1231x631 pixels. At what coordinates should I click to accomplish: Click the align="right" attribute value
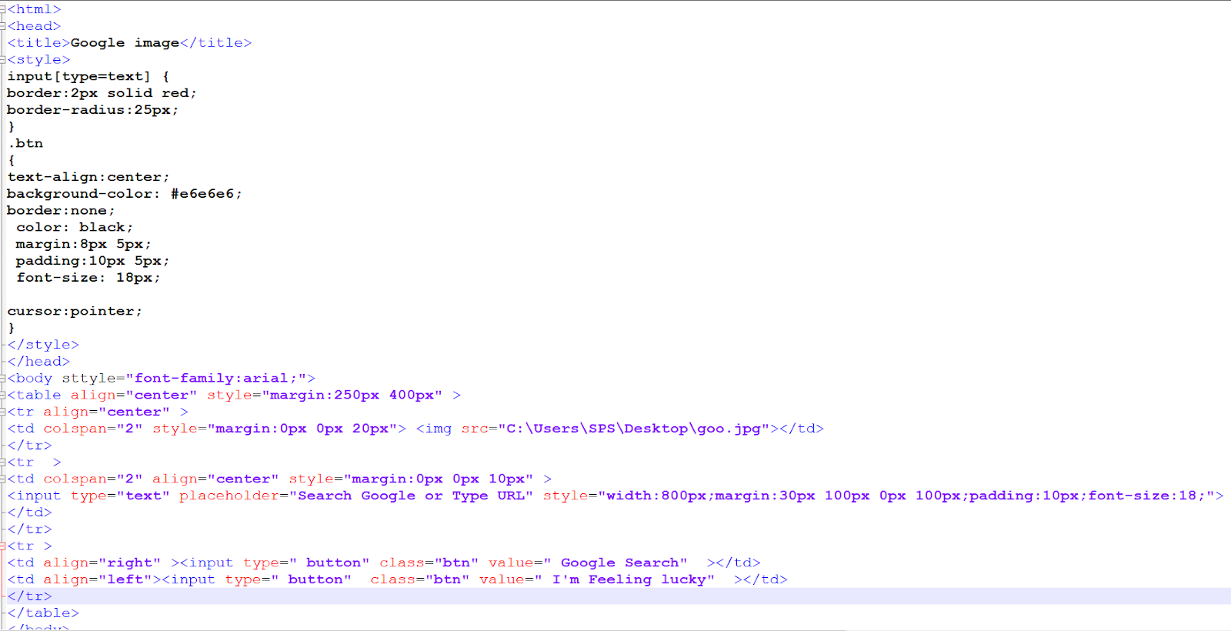[129, 563]
